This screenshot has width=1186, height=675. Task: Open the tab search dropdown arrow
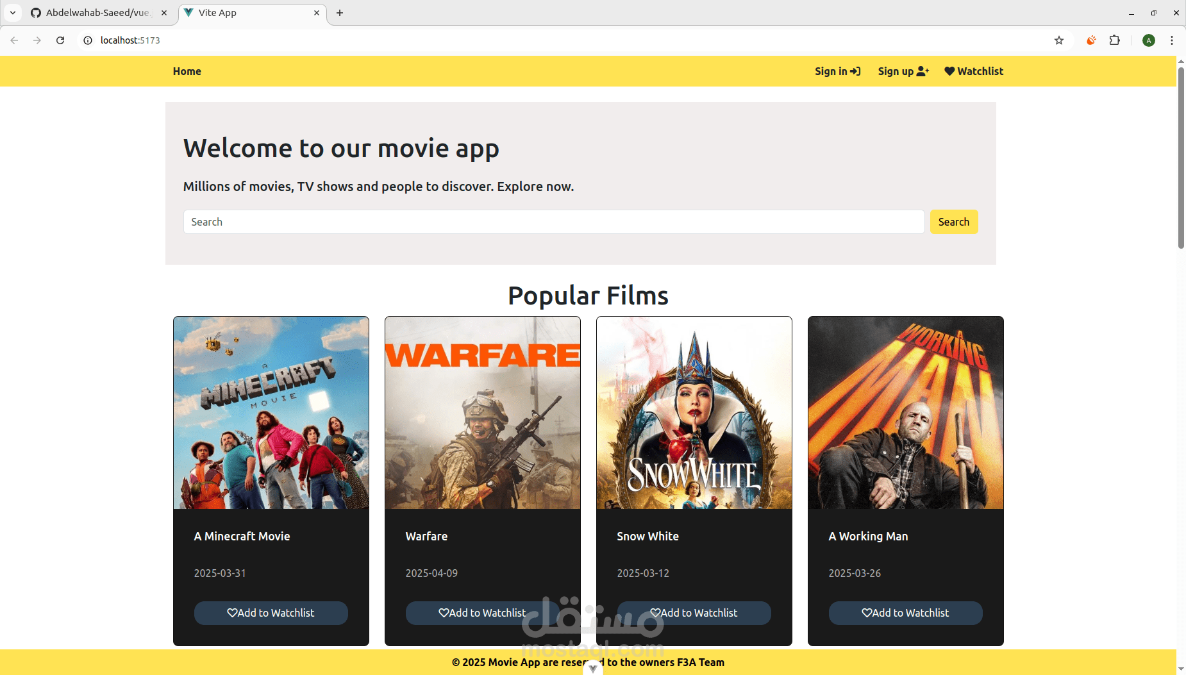pyautogui.click(x=13, y=13)
